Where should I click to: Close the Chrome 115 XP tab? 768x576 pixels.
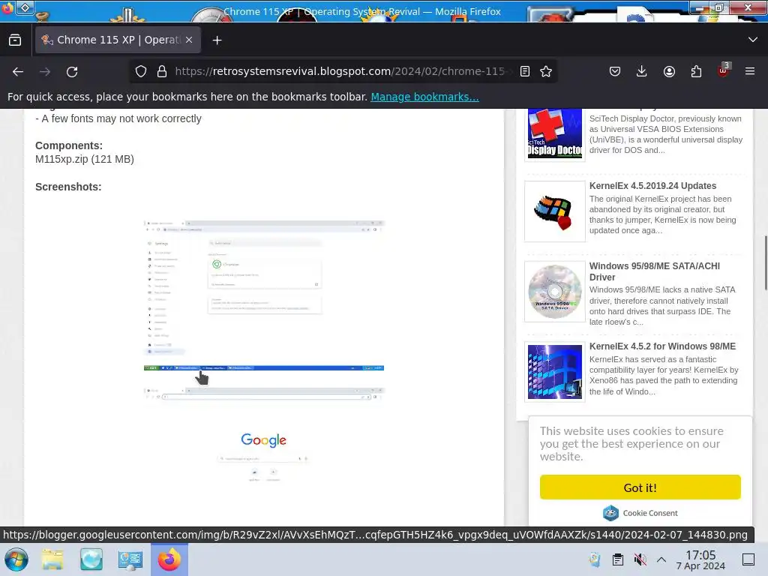click(x=189, y=40)
